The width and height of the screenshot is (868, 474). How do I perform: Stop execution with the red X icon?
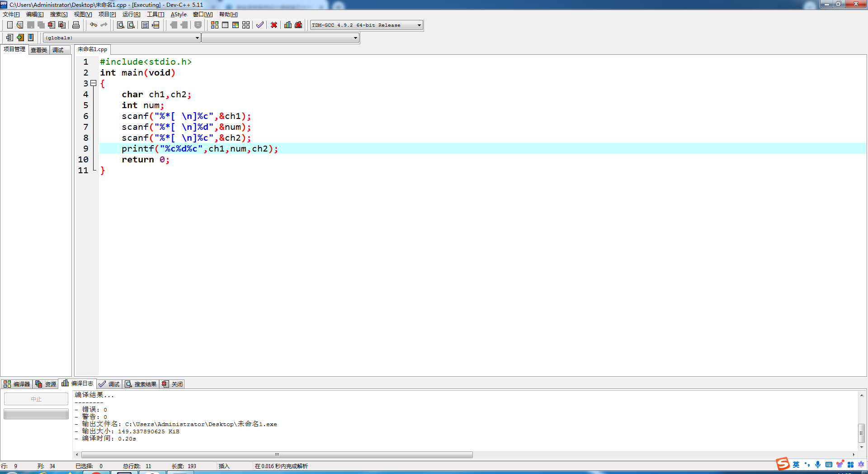(274, 25)
